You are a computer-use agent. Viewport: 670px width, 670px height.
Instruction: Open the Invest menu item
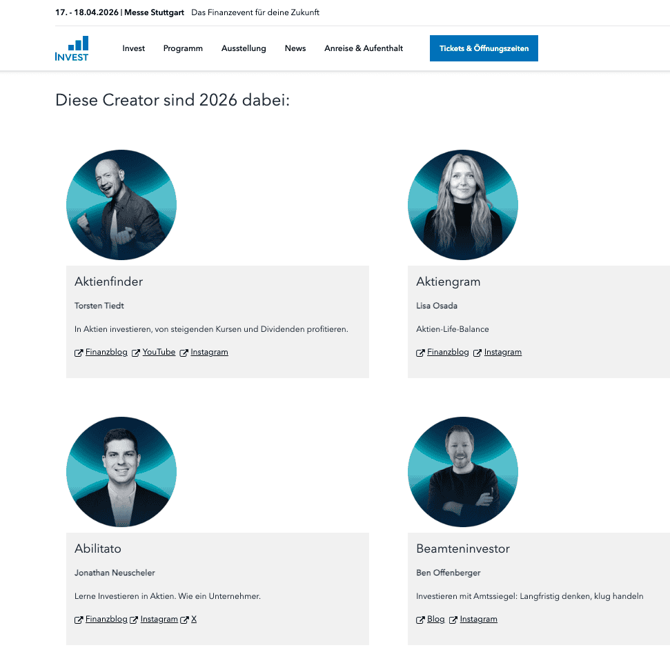(x=134, y=48)
